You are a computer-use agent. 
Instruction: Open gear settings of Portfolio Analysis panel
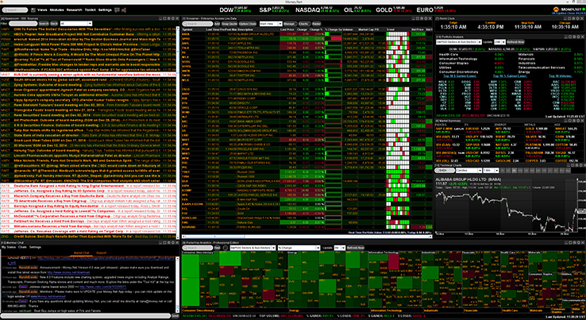578,37
